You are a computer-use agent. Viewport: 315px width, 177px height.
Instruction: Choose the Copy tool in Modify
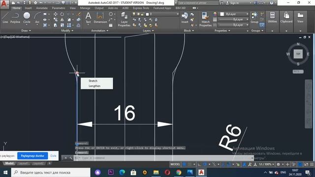[56, 20]
